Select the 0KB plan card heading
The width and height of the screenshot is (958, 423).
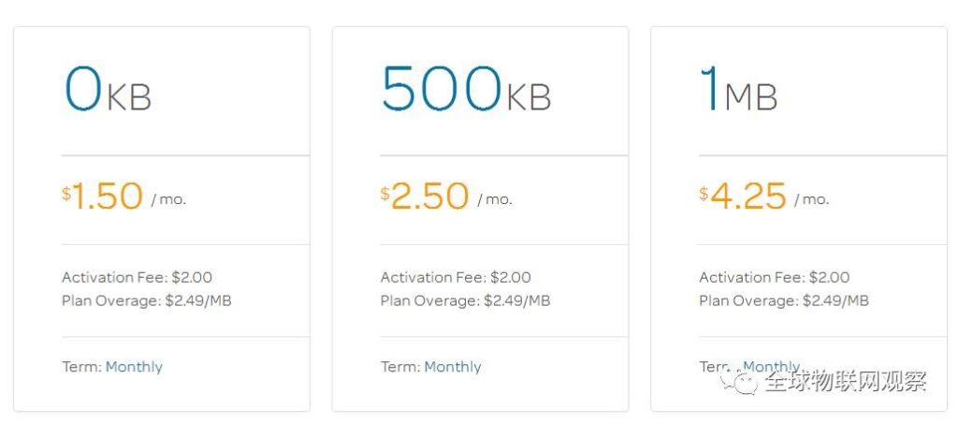coord(108,89)
